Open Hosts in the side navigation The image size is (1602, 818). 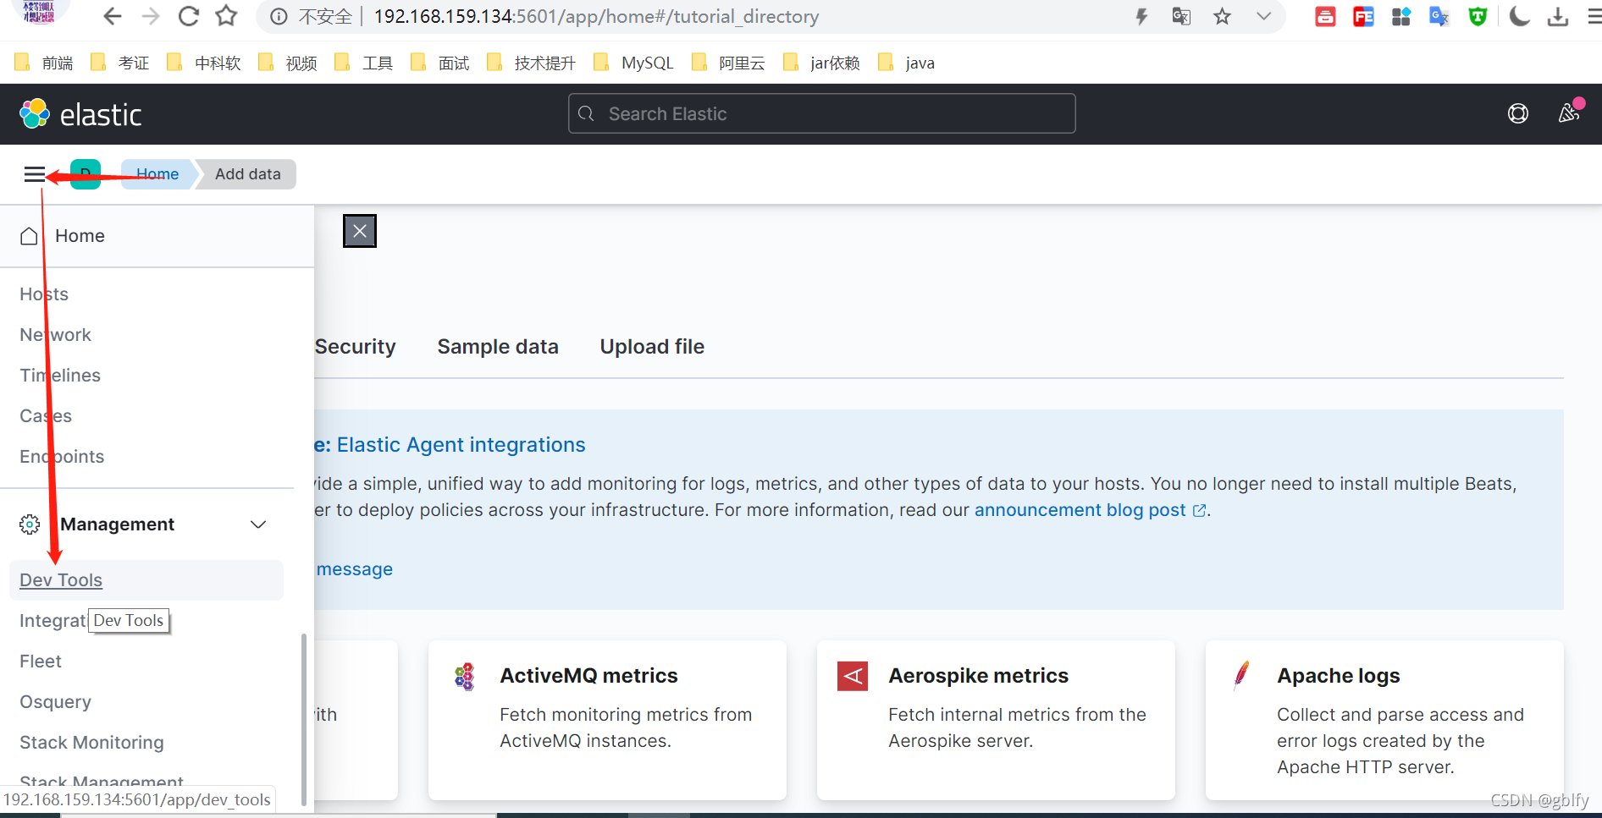coord(44,294)
